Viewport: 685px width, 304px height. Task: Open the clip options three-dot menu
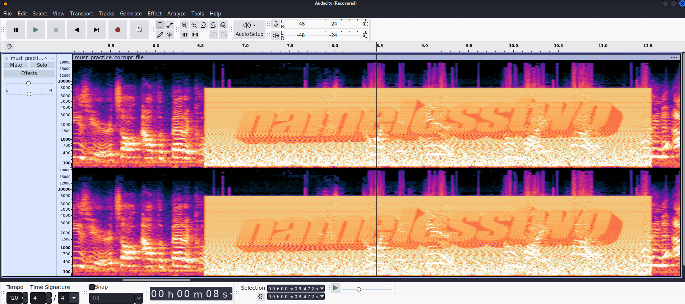click(674, 57)
